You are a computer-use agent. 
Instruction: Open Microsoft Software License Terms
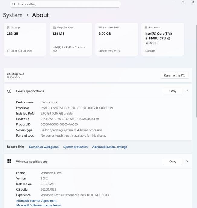tap(38, 205)
